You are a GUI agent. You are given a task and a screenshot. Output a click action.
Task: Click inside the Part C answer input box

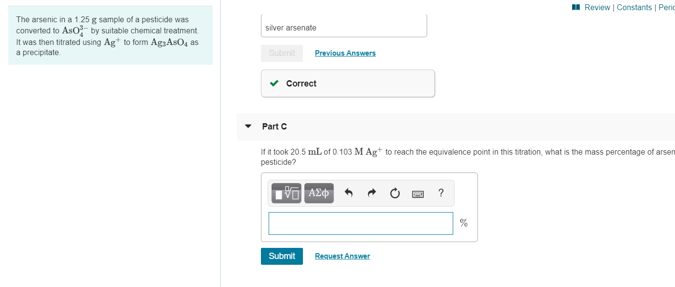[360, 223]
